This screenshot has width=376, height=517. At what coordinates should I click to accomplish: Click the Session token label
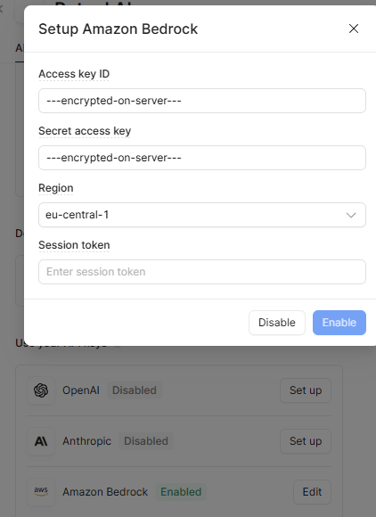click(74, 245)
